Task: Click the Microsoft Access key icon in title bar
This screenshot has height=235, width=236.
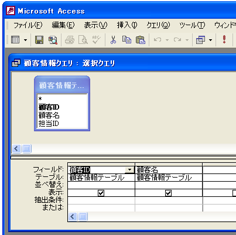Action: [x=11, y=11]
